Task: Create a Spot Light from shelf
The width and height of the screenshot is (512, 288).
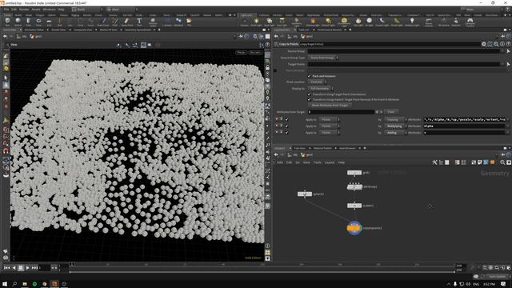Action: click(x=269, y=22)
